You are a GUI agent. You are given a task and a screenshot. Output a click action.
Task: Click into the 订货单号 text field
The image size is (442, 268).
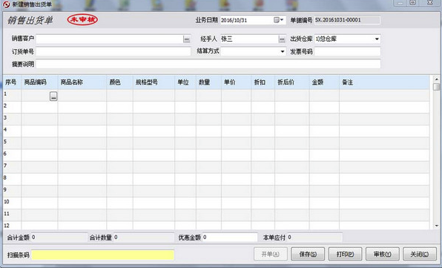[x=113, y=51]
